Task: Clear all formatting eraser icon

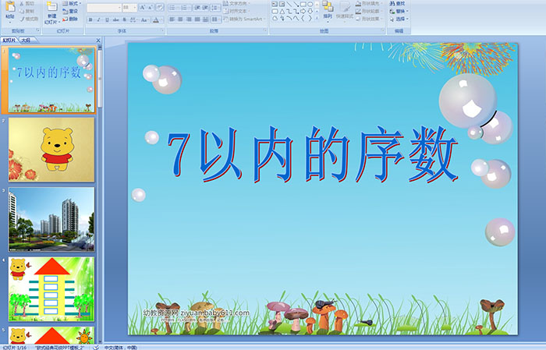Action: coord(159,7)
